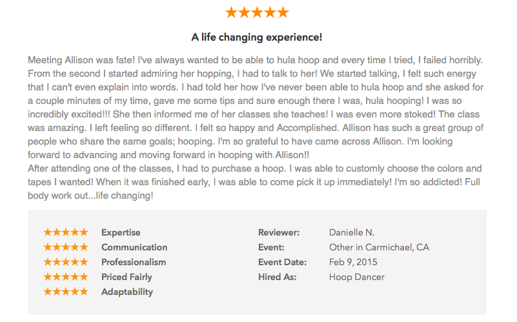Click the Event Date field label
517x322 pixels.
coord(282,262)
